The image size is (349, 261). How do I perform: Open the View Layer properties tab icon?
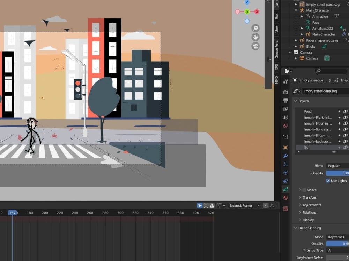285,109
